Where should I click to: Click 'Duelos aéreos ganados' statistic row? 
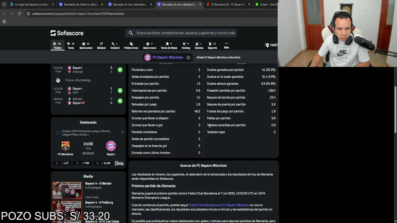241,84
